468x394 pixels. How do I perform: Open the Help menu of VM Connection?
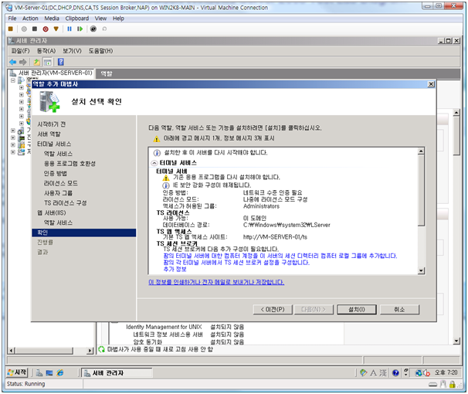(x=118, y=19)
